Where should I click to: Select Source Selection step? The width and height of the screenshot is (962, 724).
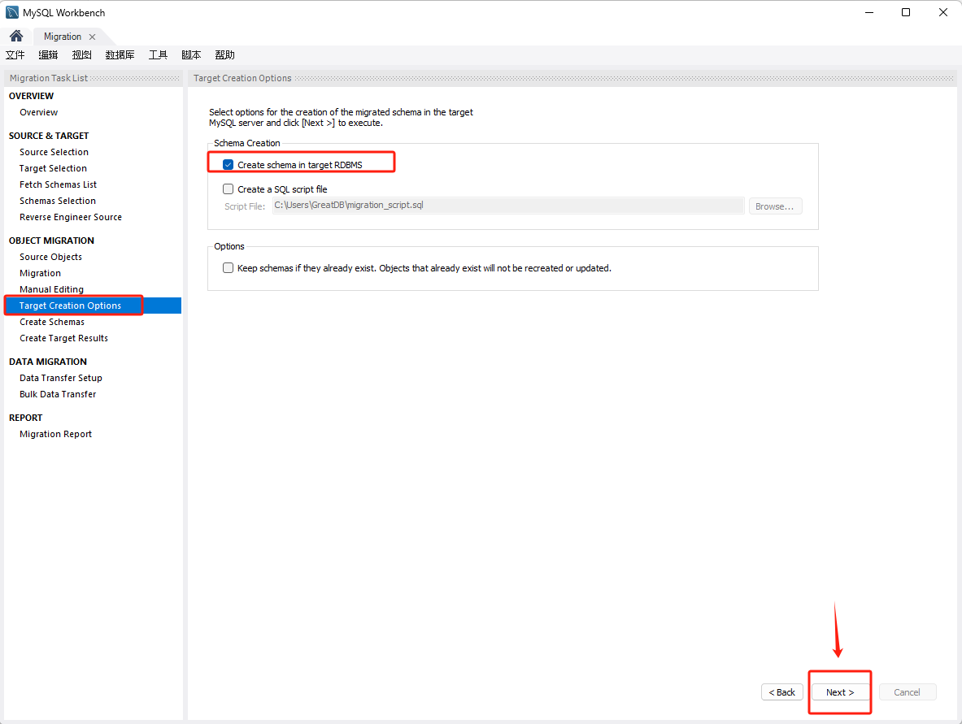pos(54,152)
